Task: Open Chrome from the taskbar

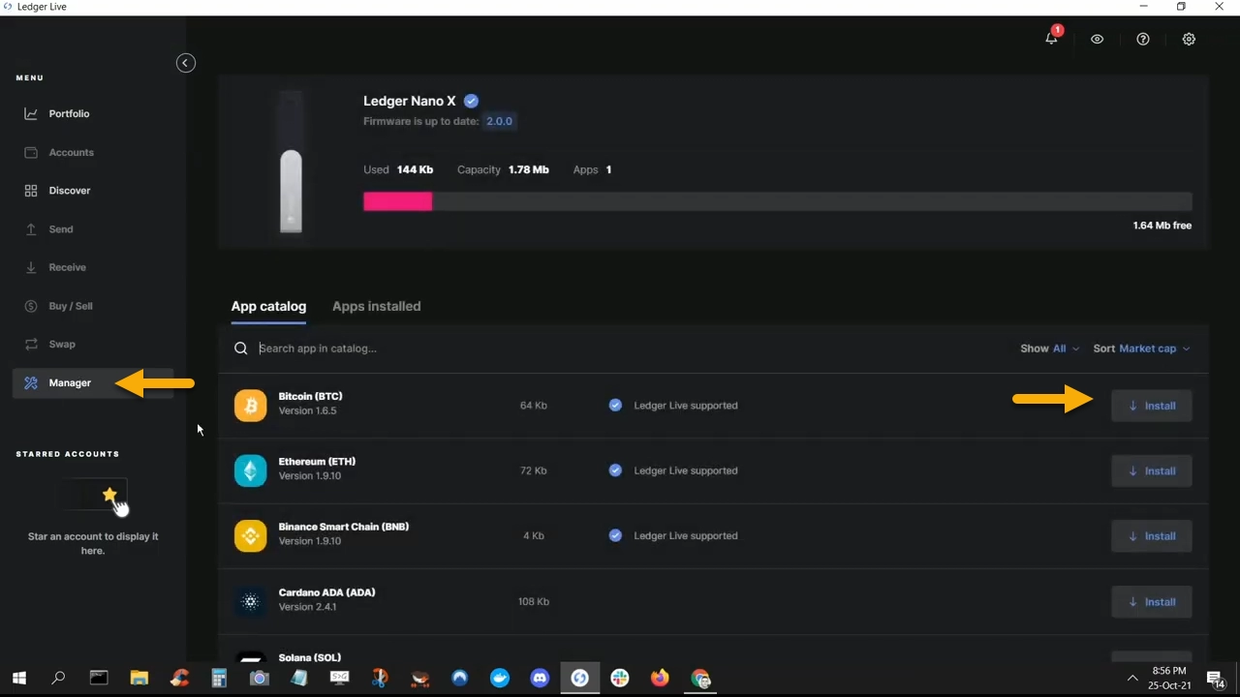Action: point(700,678)
